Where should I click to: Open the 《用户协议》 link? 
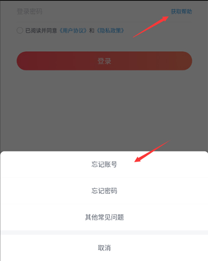pos(73,31)
